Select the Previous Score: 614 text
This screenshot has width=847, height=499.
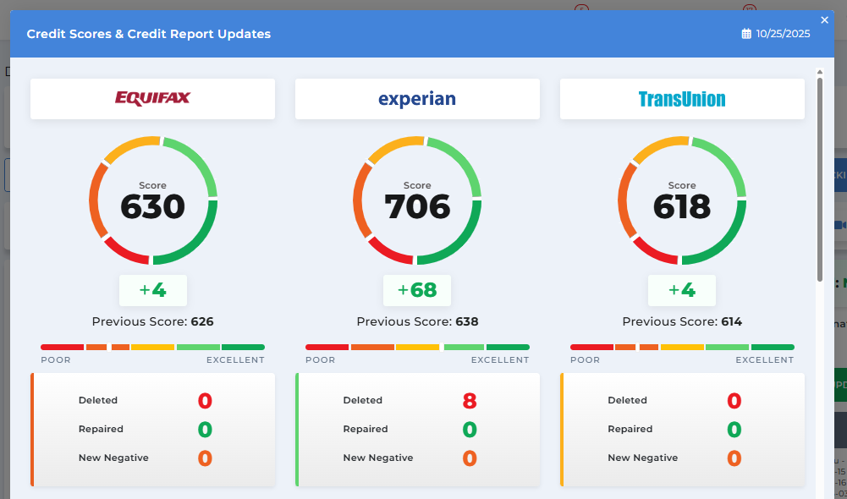(682, 322)
